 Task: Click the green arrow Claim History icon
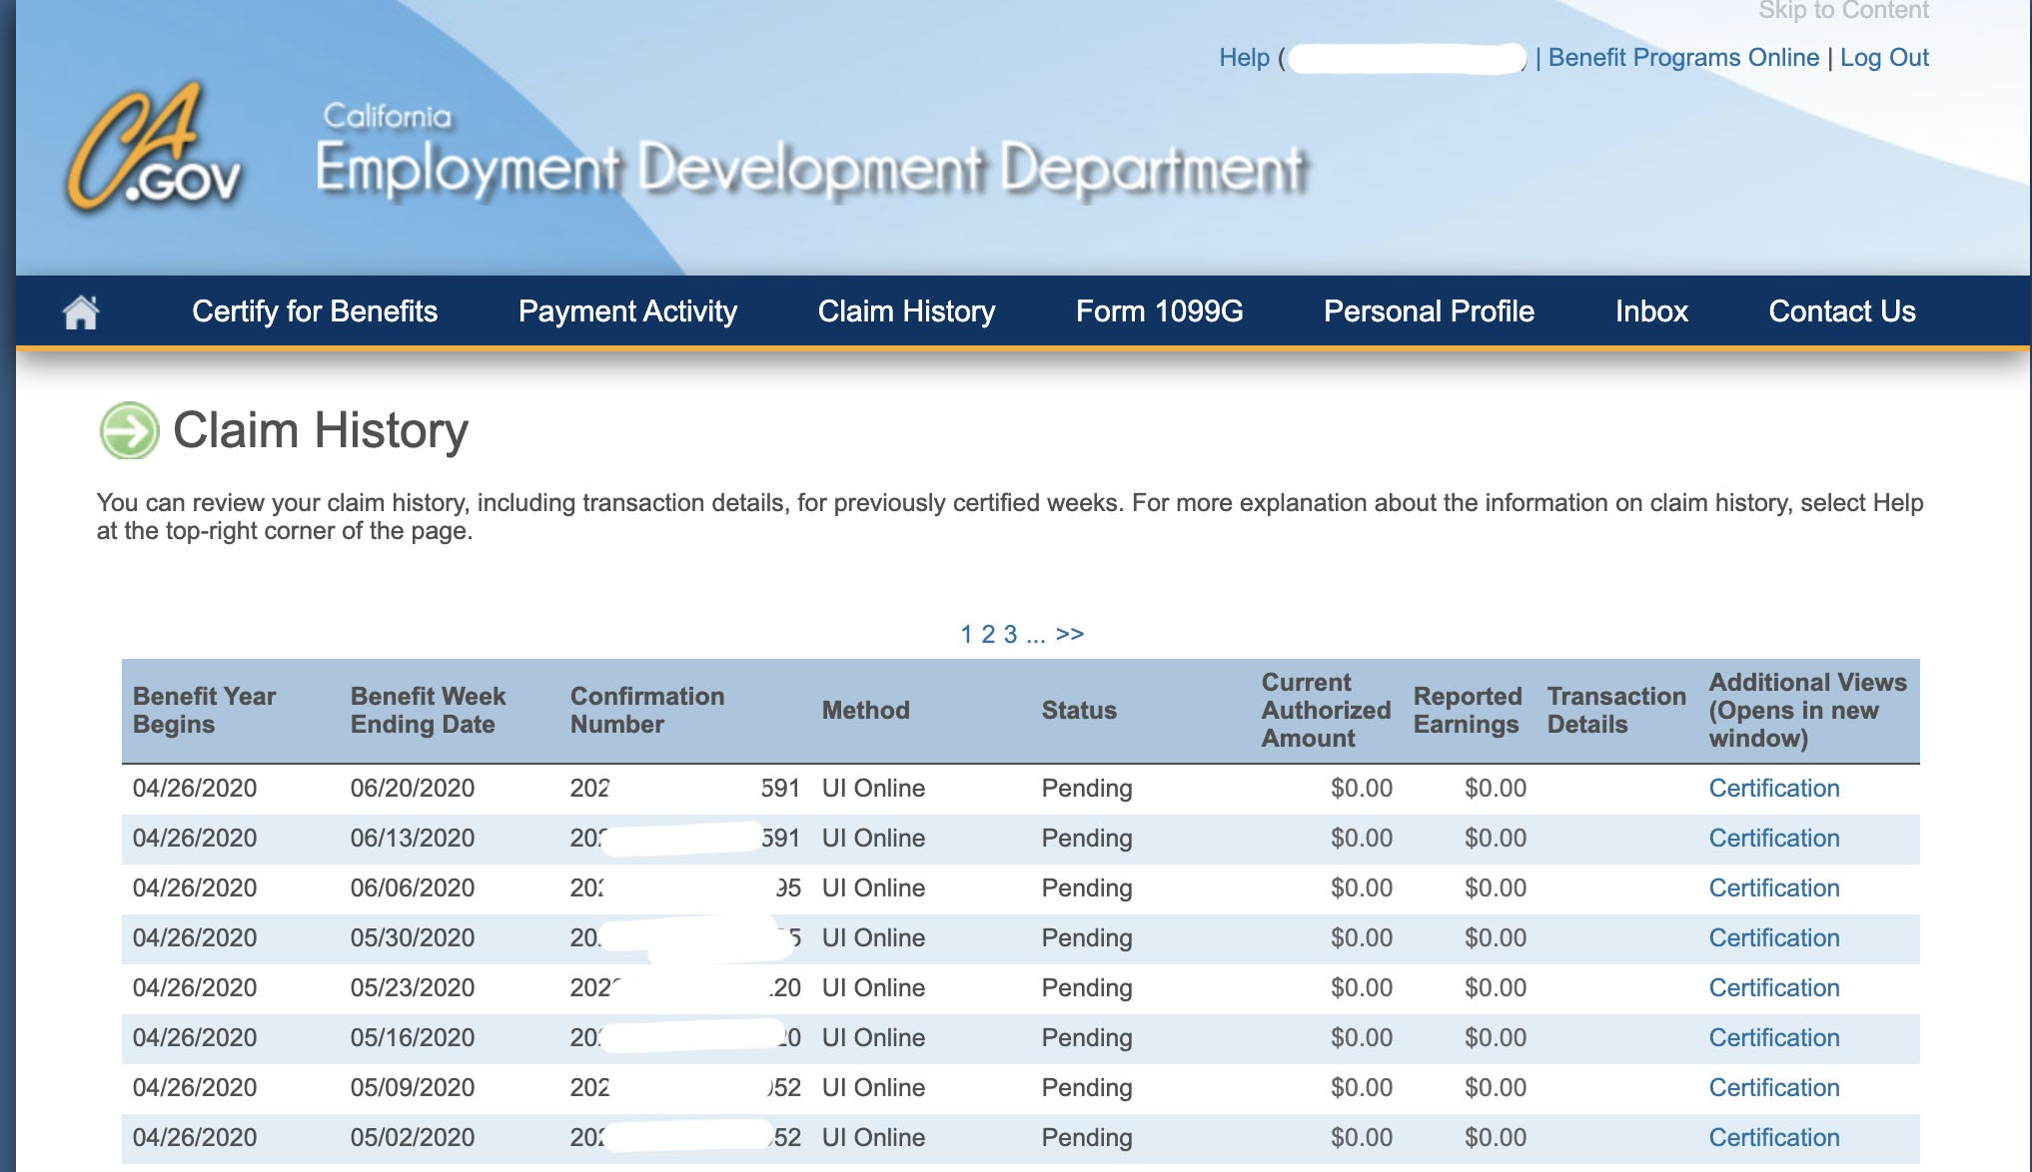(129, 430)
